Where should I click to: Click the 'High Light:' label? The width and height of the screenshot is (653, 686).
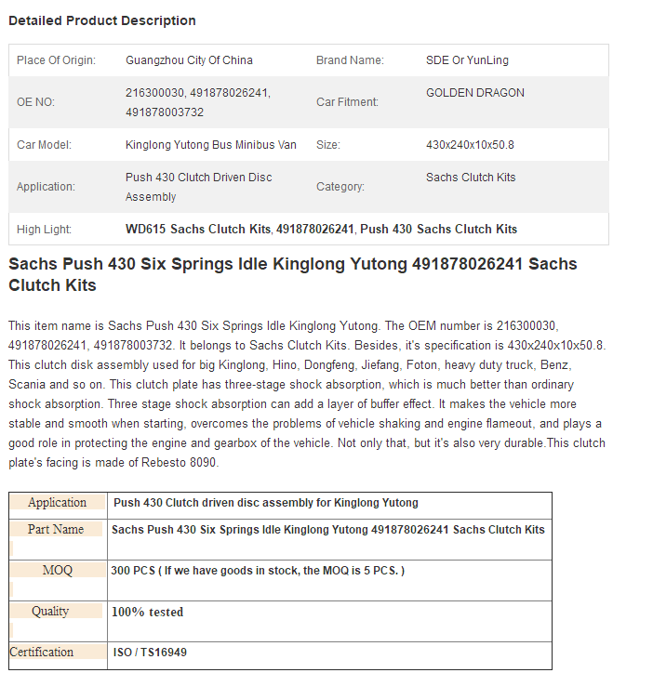44,230
